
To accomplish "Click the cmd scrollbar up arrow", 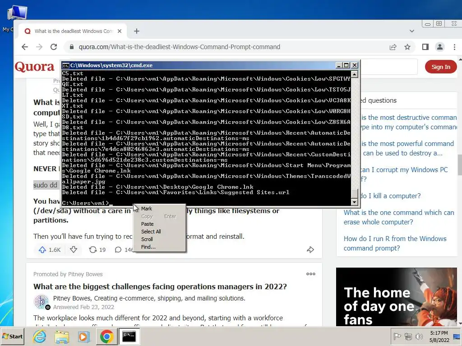I will coord(355,74).
